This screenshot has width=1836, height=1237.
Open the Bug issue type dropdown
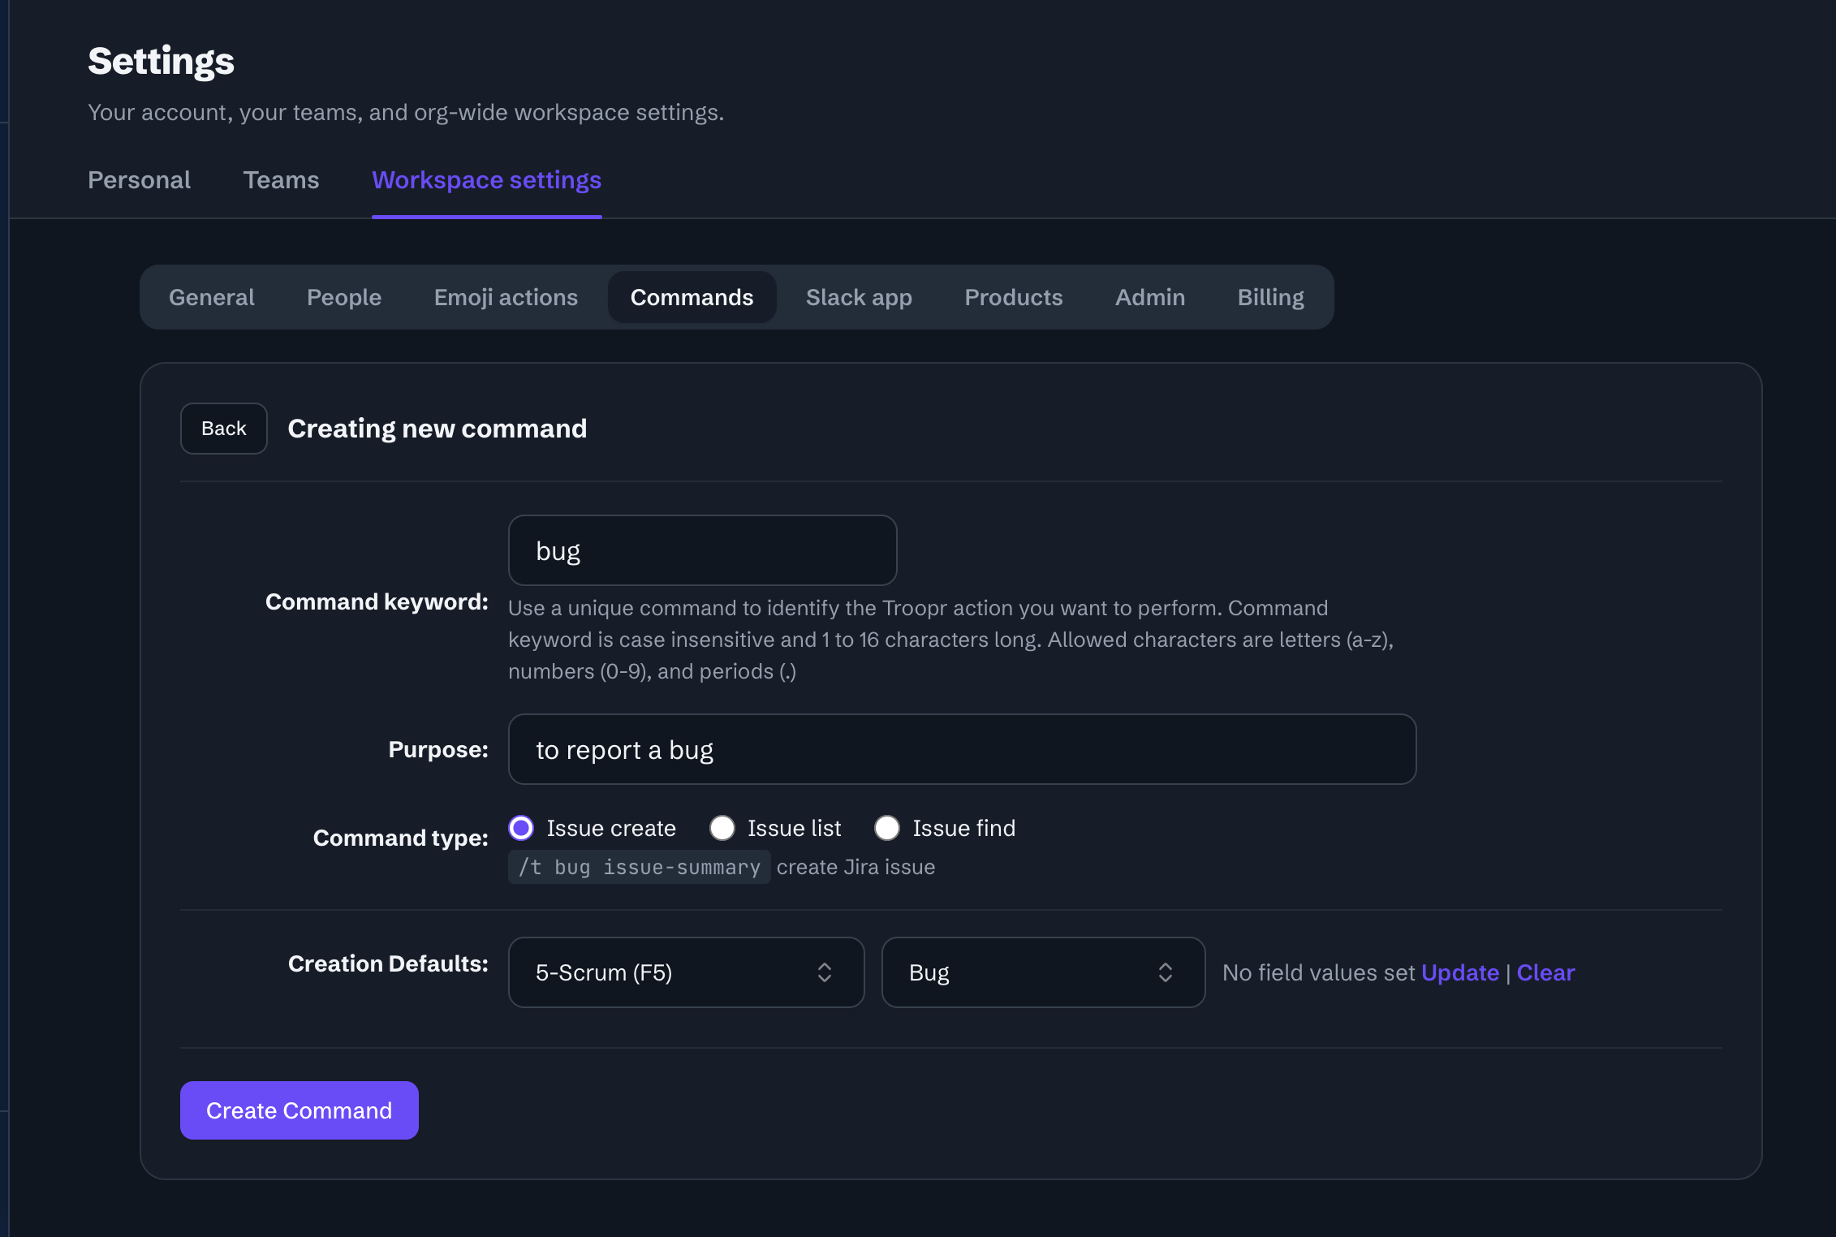tap(1044, 972)
